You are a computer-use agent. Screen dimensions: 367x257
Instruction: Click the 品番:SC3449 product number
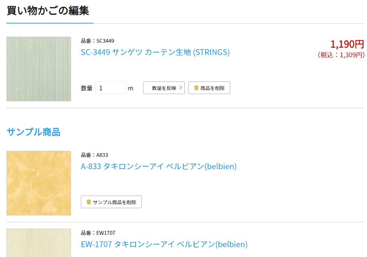click(97, 41)
